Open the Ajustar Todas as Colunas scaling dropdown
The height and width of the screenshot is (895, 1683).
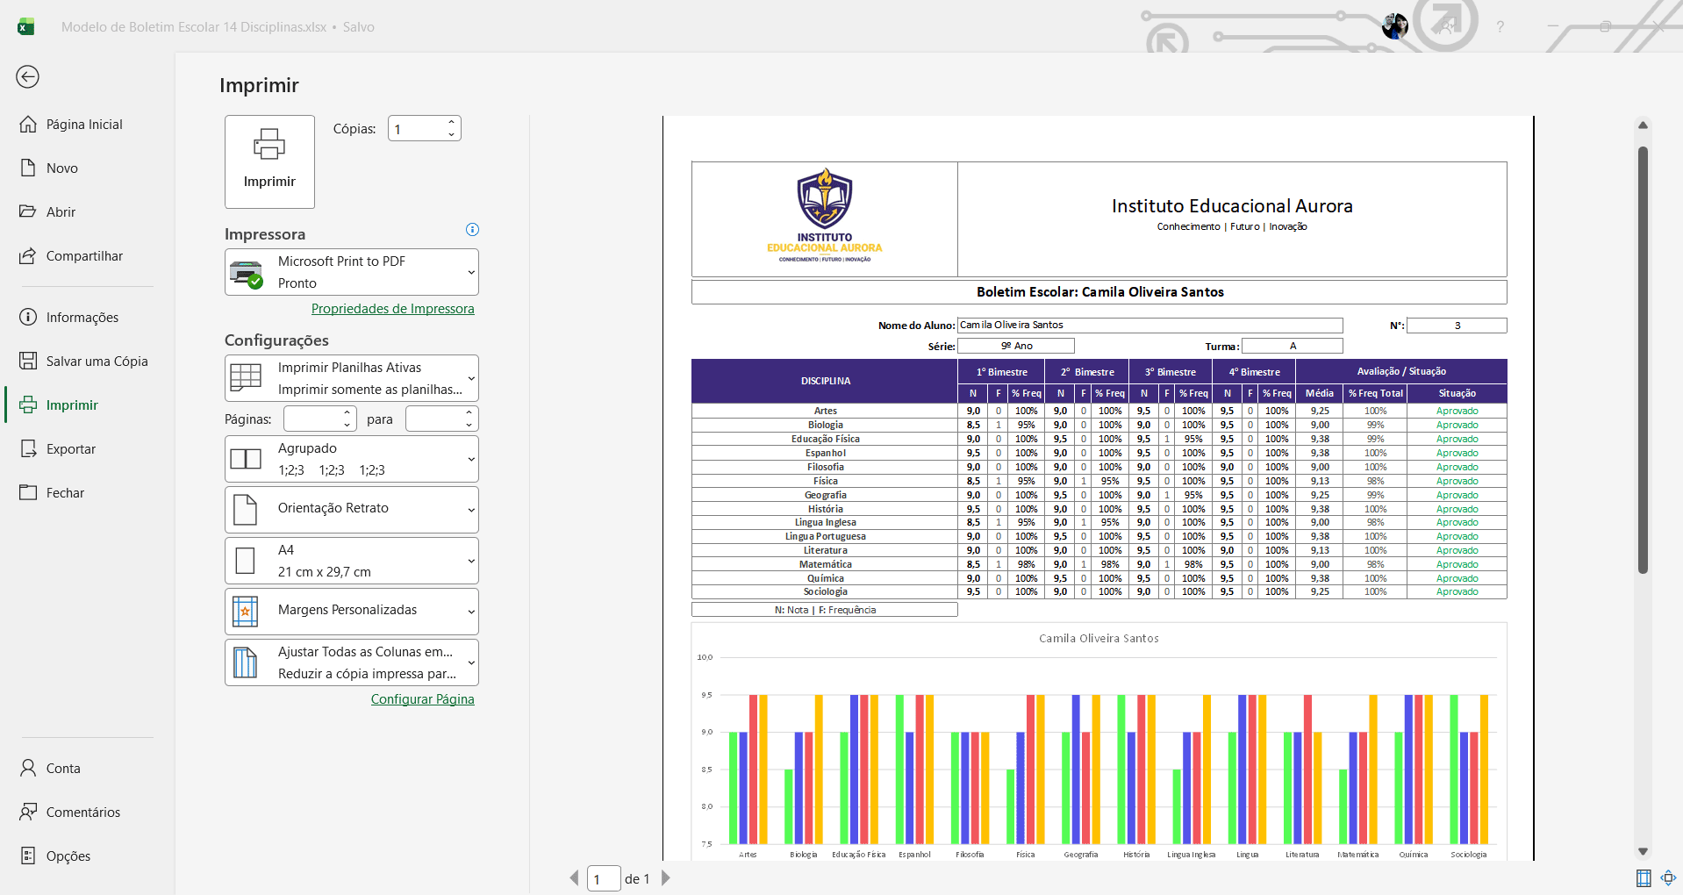(x=352, y=662)
